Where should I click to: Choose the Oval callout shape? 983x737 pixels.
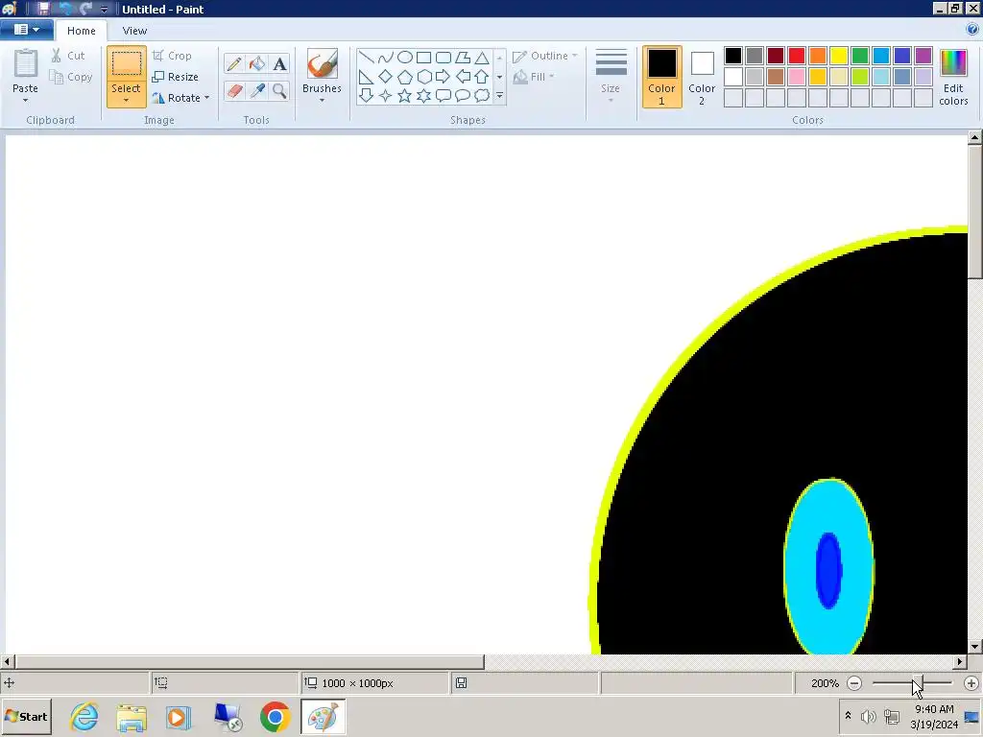(463, 96)
